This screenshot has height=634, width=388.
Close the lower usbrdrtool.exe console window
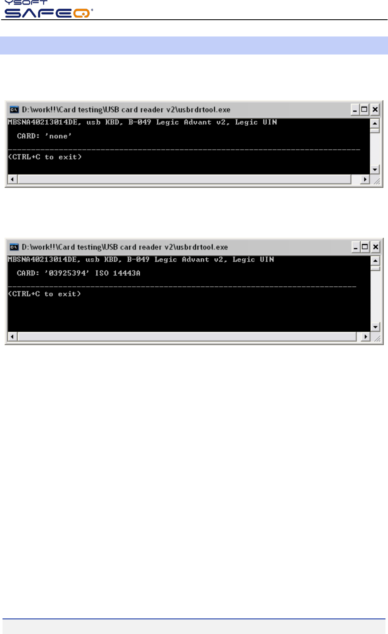point(375,247)
